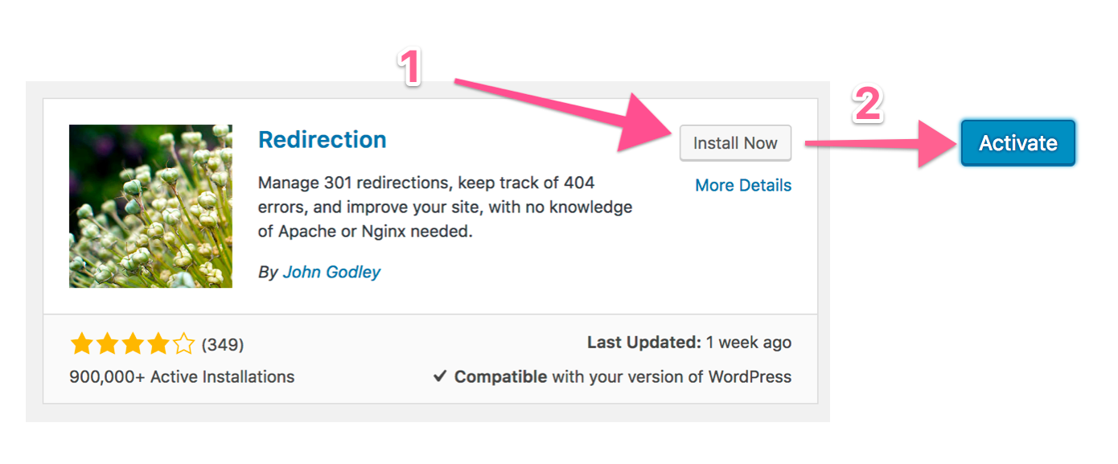The height and width of the screenshot is (464, 1118).
Task: Open the Redirection plugin title link
Action: [322, 140]
